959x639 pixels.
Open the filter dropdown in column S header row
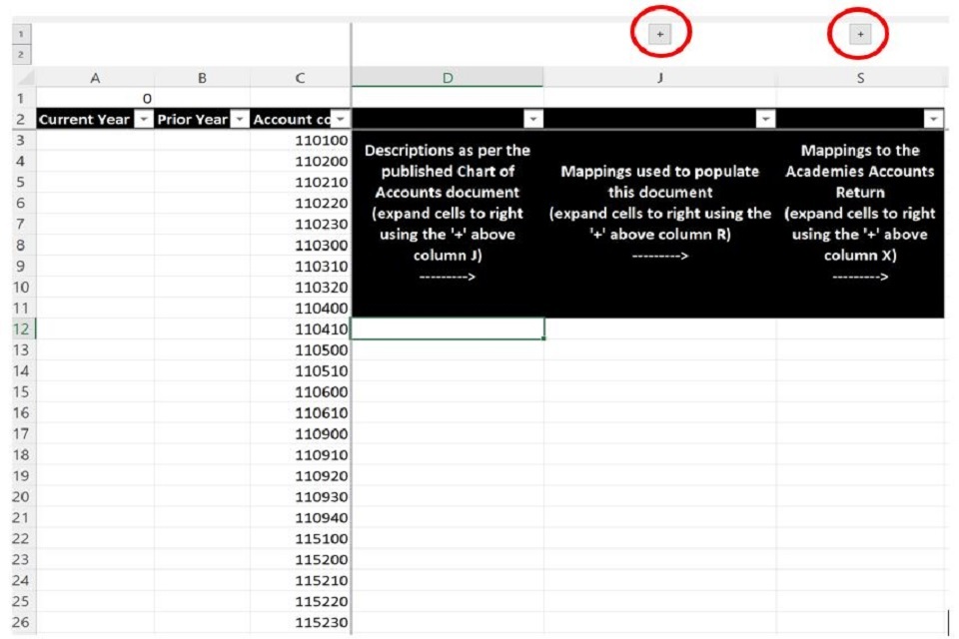pyautogui.click(x=934, y=120)
